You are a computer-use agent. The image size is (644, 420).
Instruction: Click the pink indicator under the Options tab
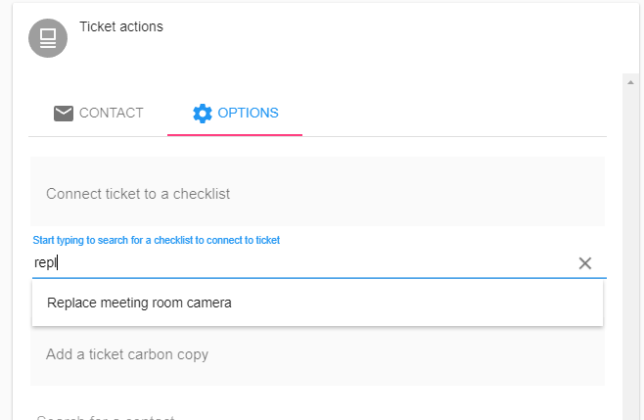tap(235, 135)
